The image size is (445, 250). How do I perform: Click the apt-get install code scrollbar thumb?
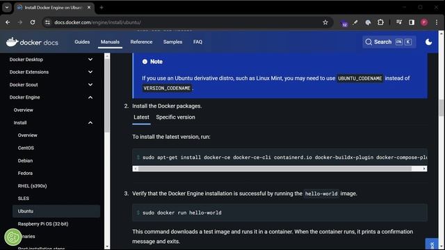pos(275,169)
